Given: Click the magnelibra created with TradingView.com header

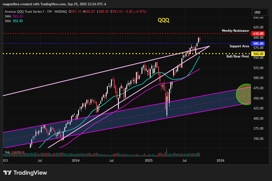Looking at the screenshot, I should tap(54, 4).
